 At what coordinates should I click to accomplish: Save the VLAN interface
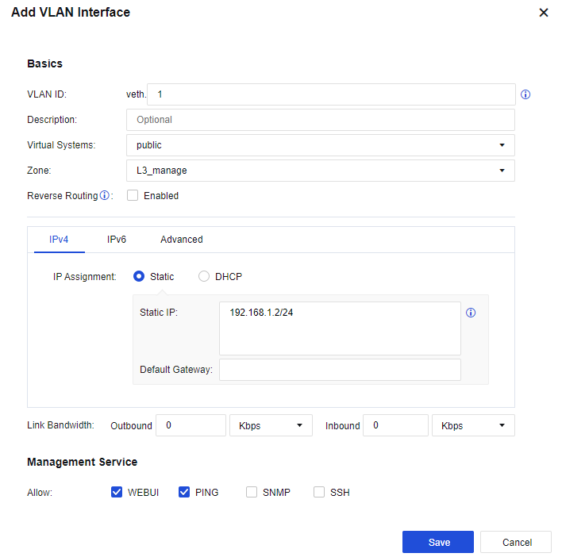tap(438, 542)
